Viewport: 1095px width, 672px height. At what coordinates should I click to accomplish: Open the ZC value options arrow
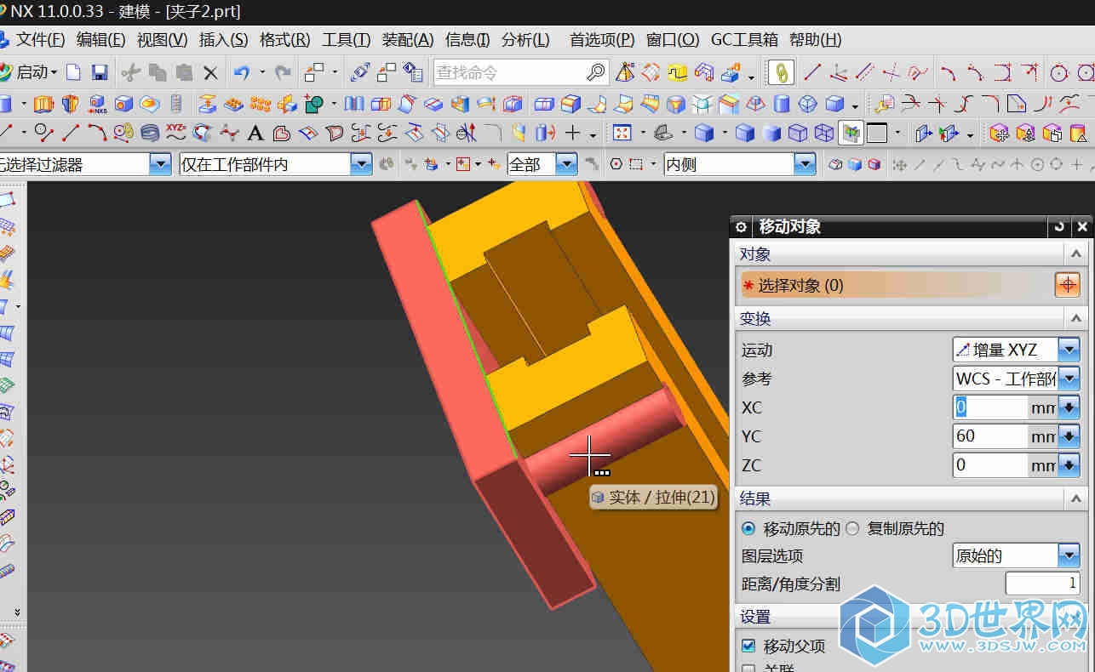coord(1068,465)
